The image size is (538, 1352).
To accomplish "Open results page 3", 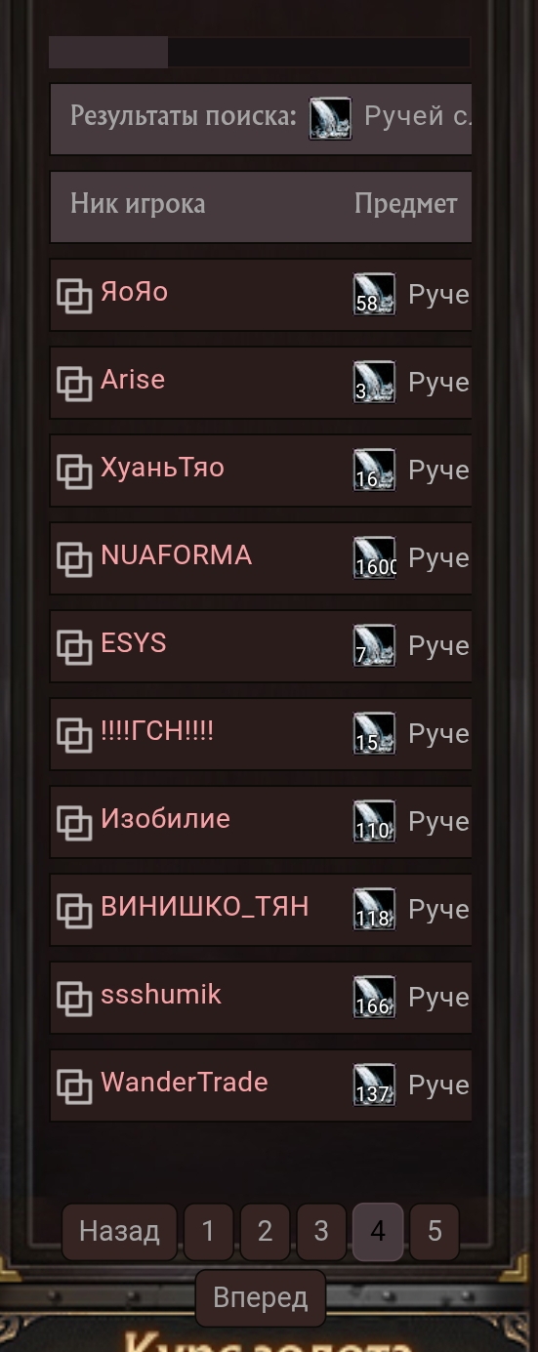I will 321,1232.
